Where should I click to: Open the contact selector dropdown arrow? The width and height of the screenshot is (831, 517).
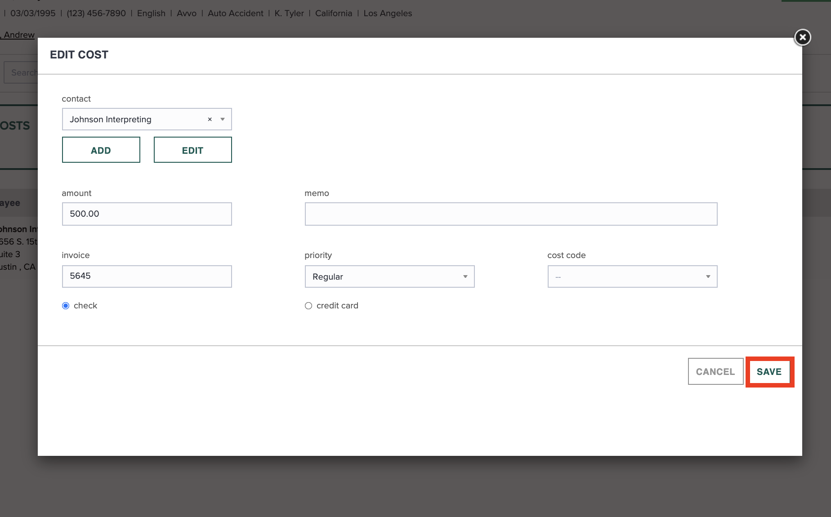coord(222,119)
